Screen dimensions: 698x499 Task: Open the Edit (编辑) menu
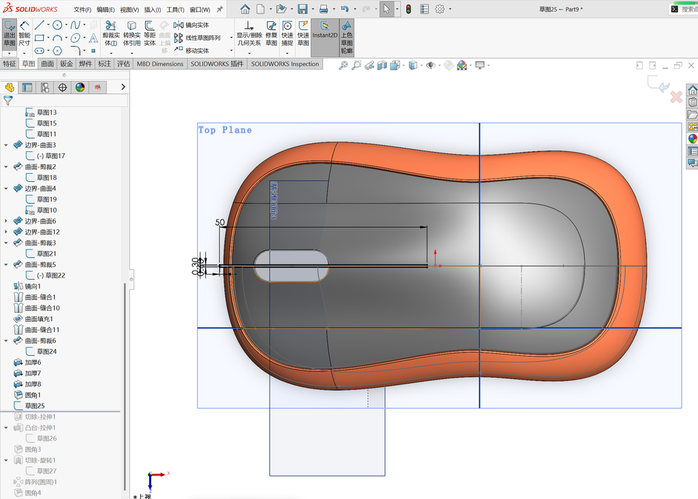106,10
